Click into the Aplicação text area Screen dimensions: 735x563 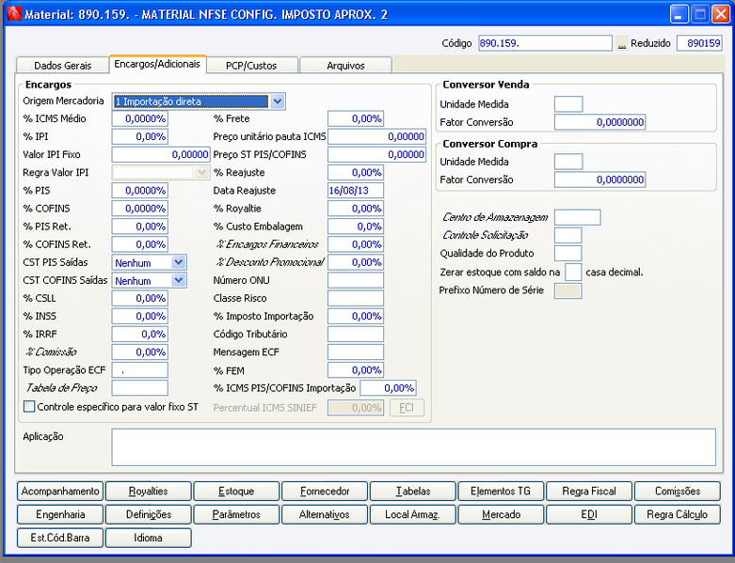pos(413,446)
